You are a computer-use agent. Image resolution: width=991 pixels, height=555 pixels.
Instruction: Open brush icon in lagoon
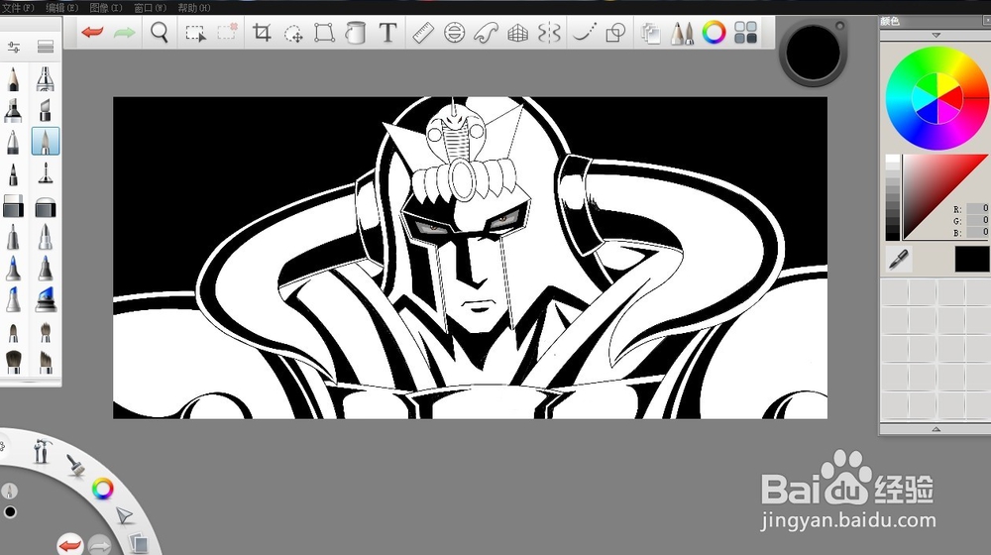[76, 465]
